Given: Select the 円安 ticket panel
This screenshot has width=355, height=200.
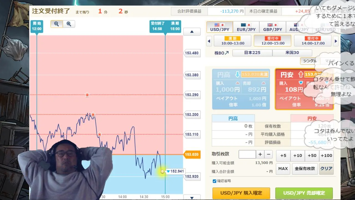Looking at the screenshot, I should click(304, 89).
